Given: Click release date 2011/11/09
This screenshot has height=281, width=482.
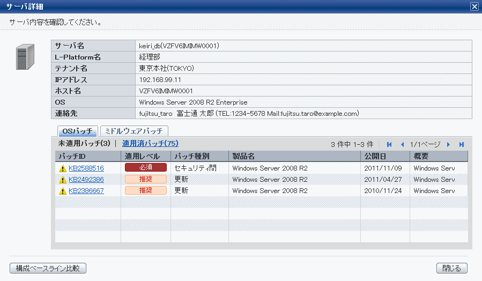Looking at the screenshot, I should click(x=383, y=168).
